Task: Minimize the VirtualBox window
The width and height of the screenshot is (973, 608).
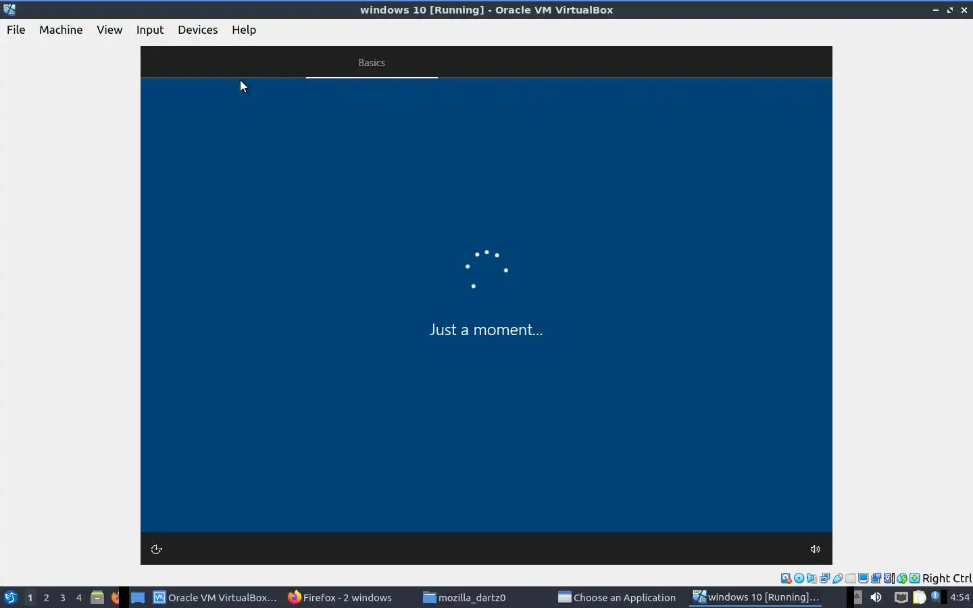Action: 936,10
